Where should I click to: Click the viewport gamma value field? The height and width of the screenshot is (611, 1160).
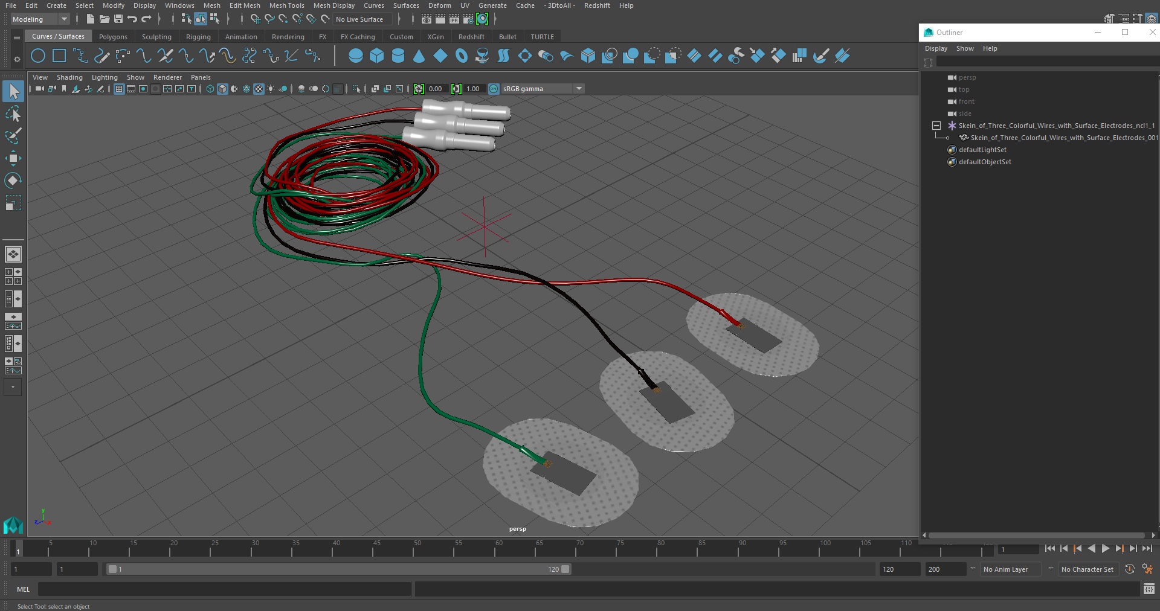[474, 89]
